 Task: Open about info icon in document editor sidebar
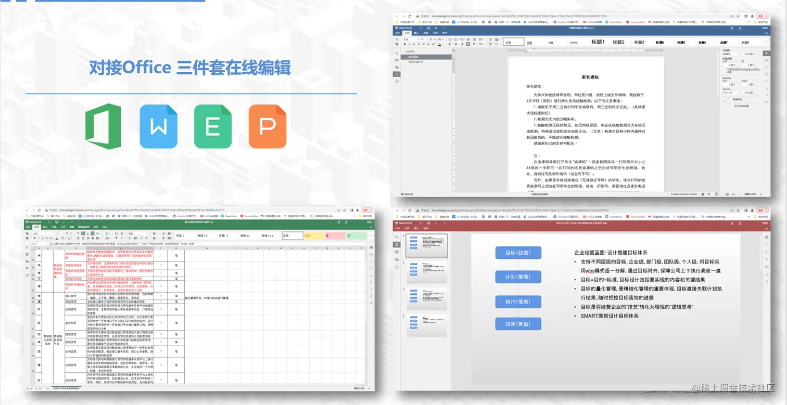pos(397,81)
